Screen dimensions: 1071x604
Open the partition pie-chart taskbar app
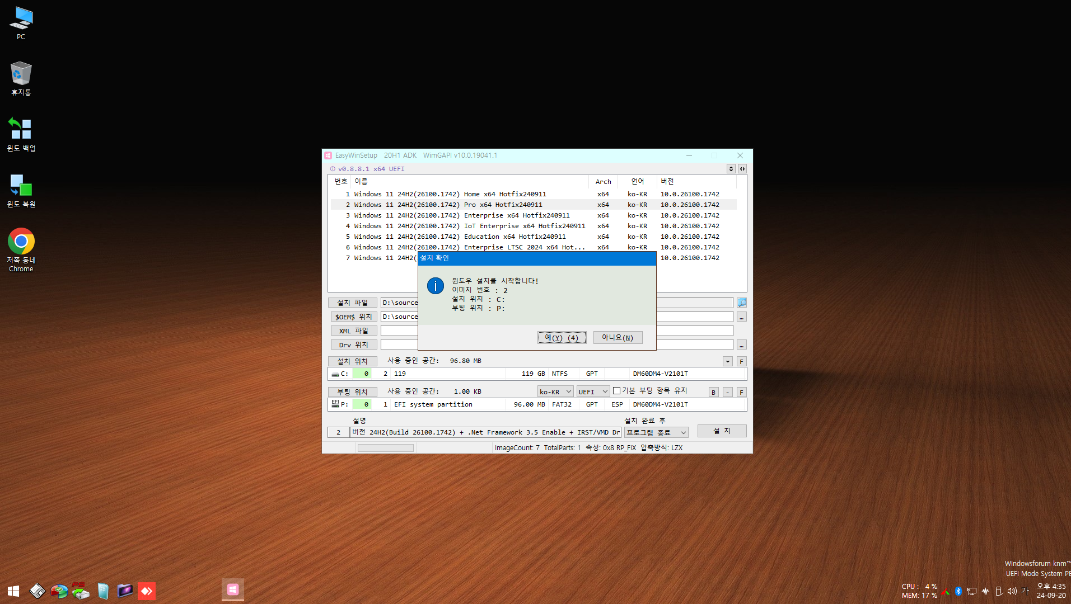(59, 591)
